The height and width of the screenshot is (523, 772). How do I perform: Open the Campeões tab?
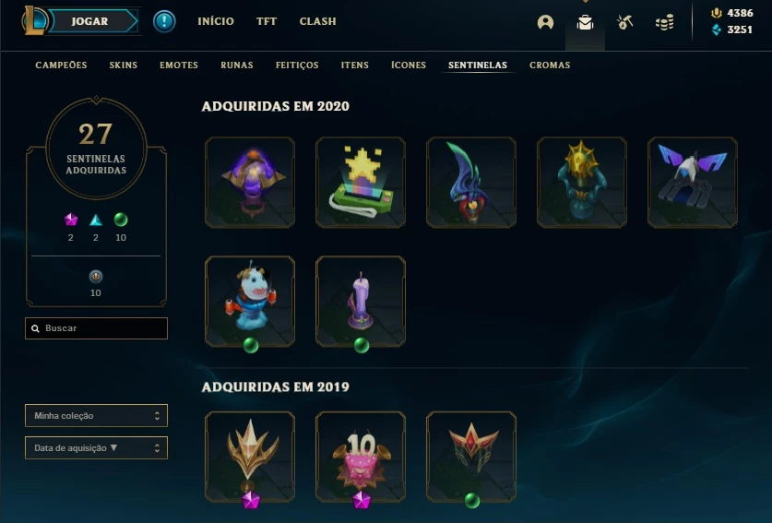coord(61,65)
